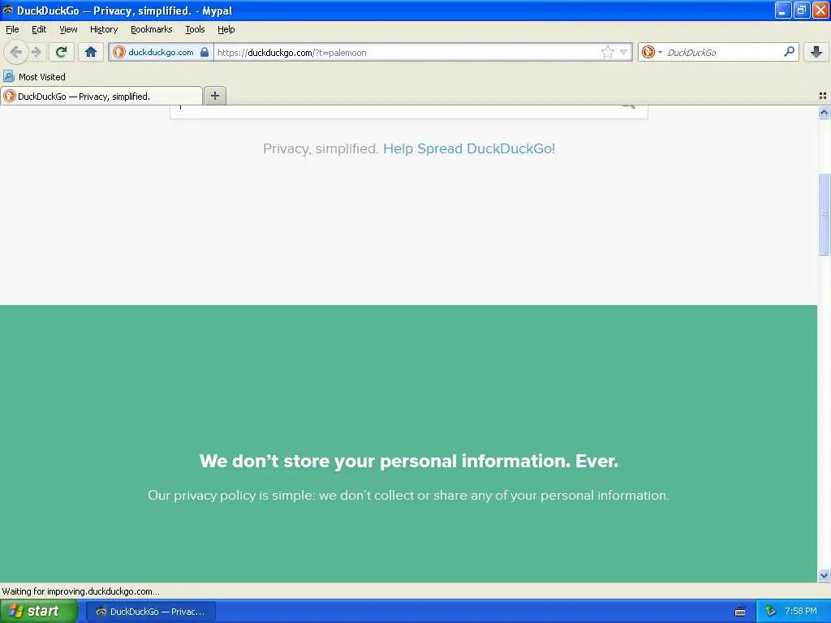
Task: Minimize the Mypal window
Action: pyautogui.click(x=782, y=10)
